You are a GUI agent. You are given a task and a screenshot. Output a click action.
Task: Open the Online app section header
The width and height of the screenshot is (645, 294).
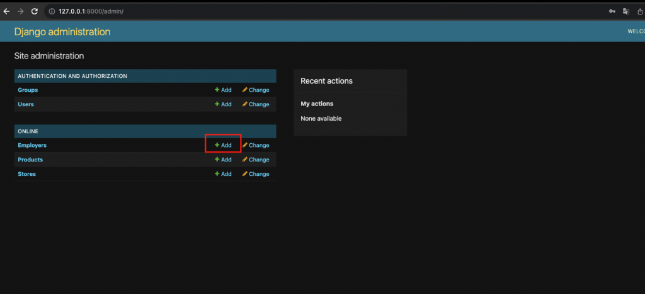coord(28,132)
